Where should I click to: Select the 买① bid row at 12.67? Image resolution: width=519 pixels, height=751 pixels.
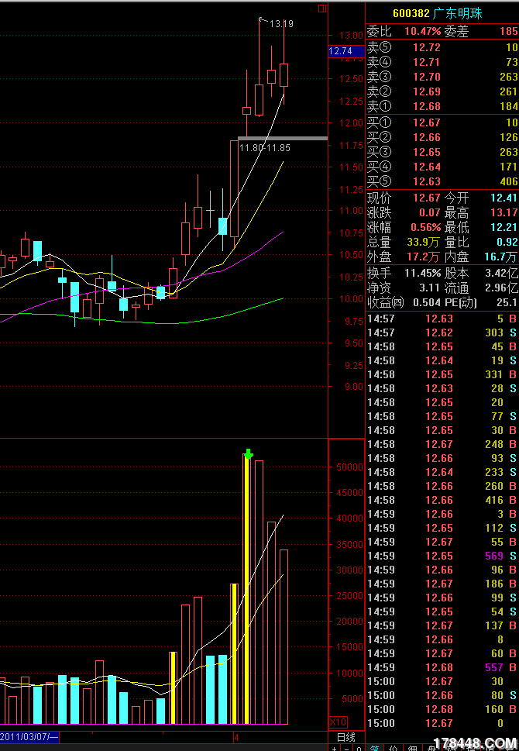[x=442, y=122]
